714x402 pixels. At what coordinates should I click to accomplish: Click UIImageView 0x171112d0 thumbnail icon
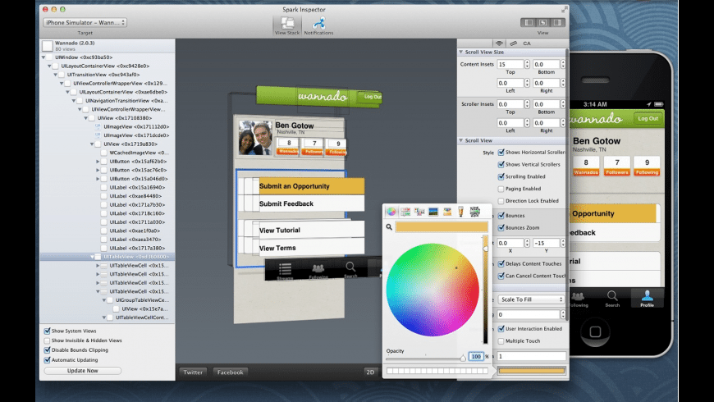point(98,126)
